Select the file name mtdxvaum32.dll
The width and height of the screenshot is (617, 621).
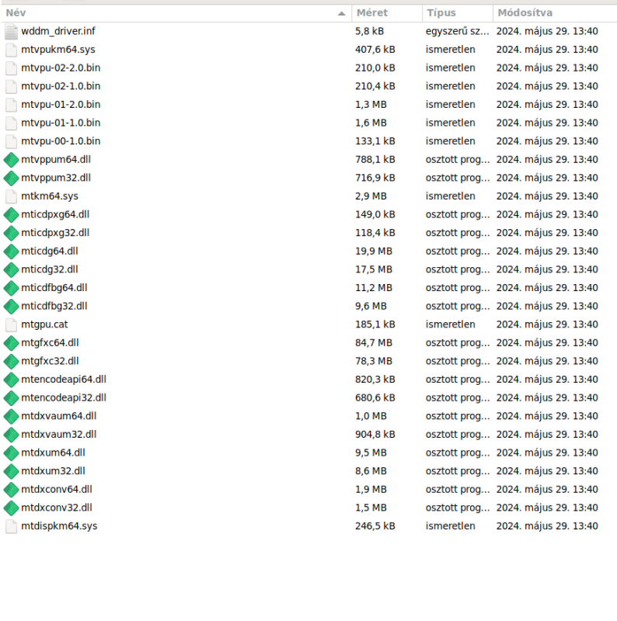(x=59, y=435)
